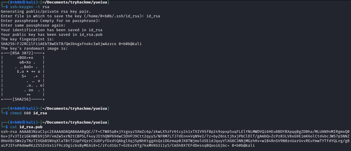Image resolution: width=351 pixels, height=151 pixels.
Task: Click the Enter passphrase (empty for no passphrase) line
Action: click(x=51, y=21)
